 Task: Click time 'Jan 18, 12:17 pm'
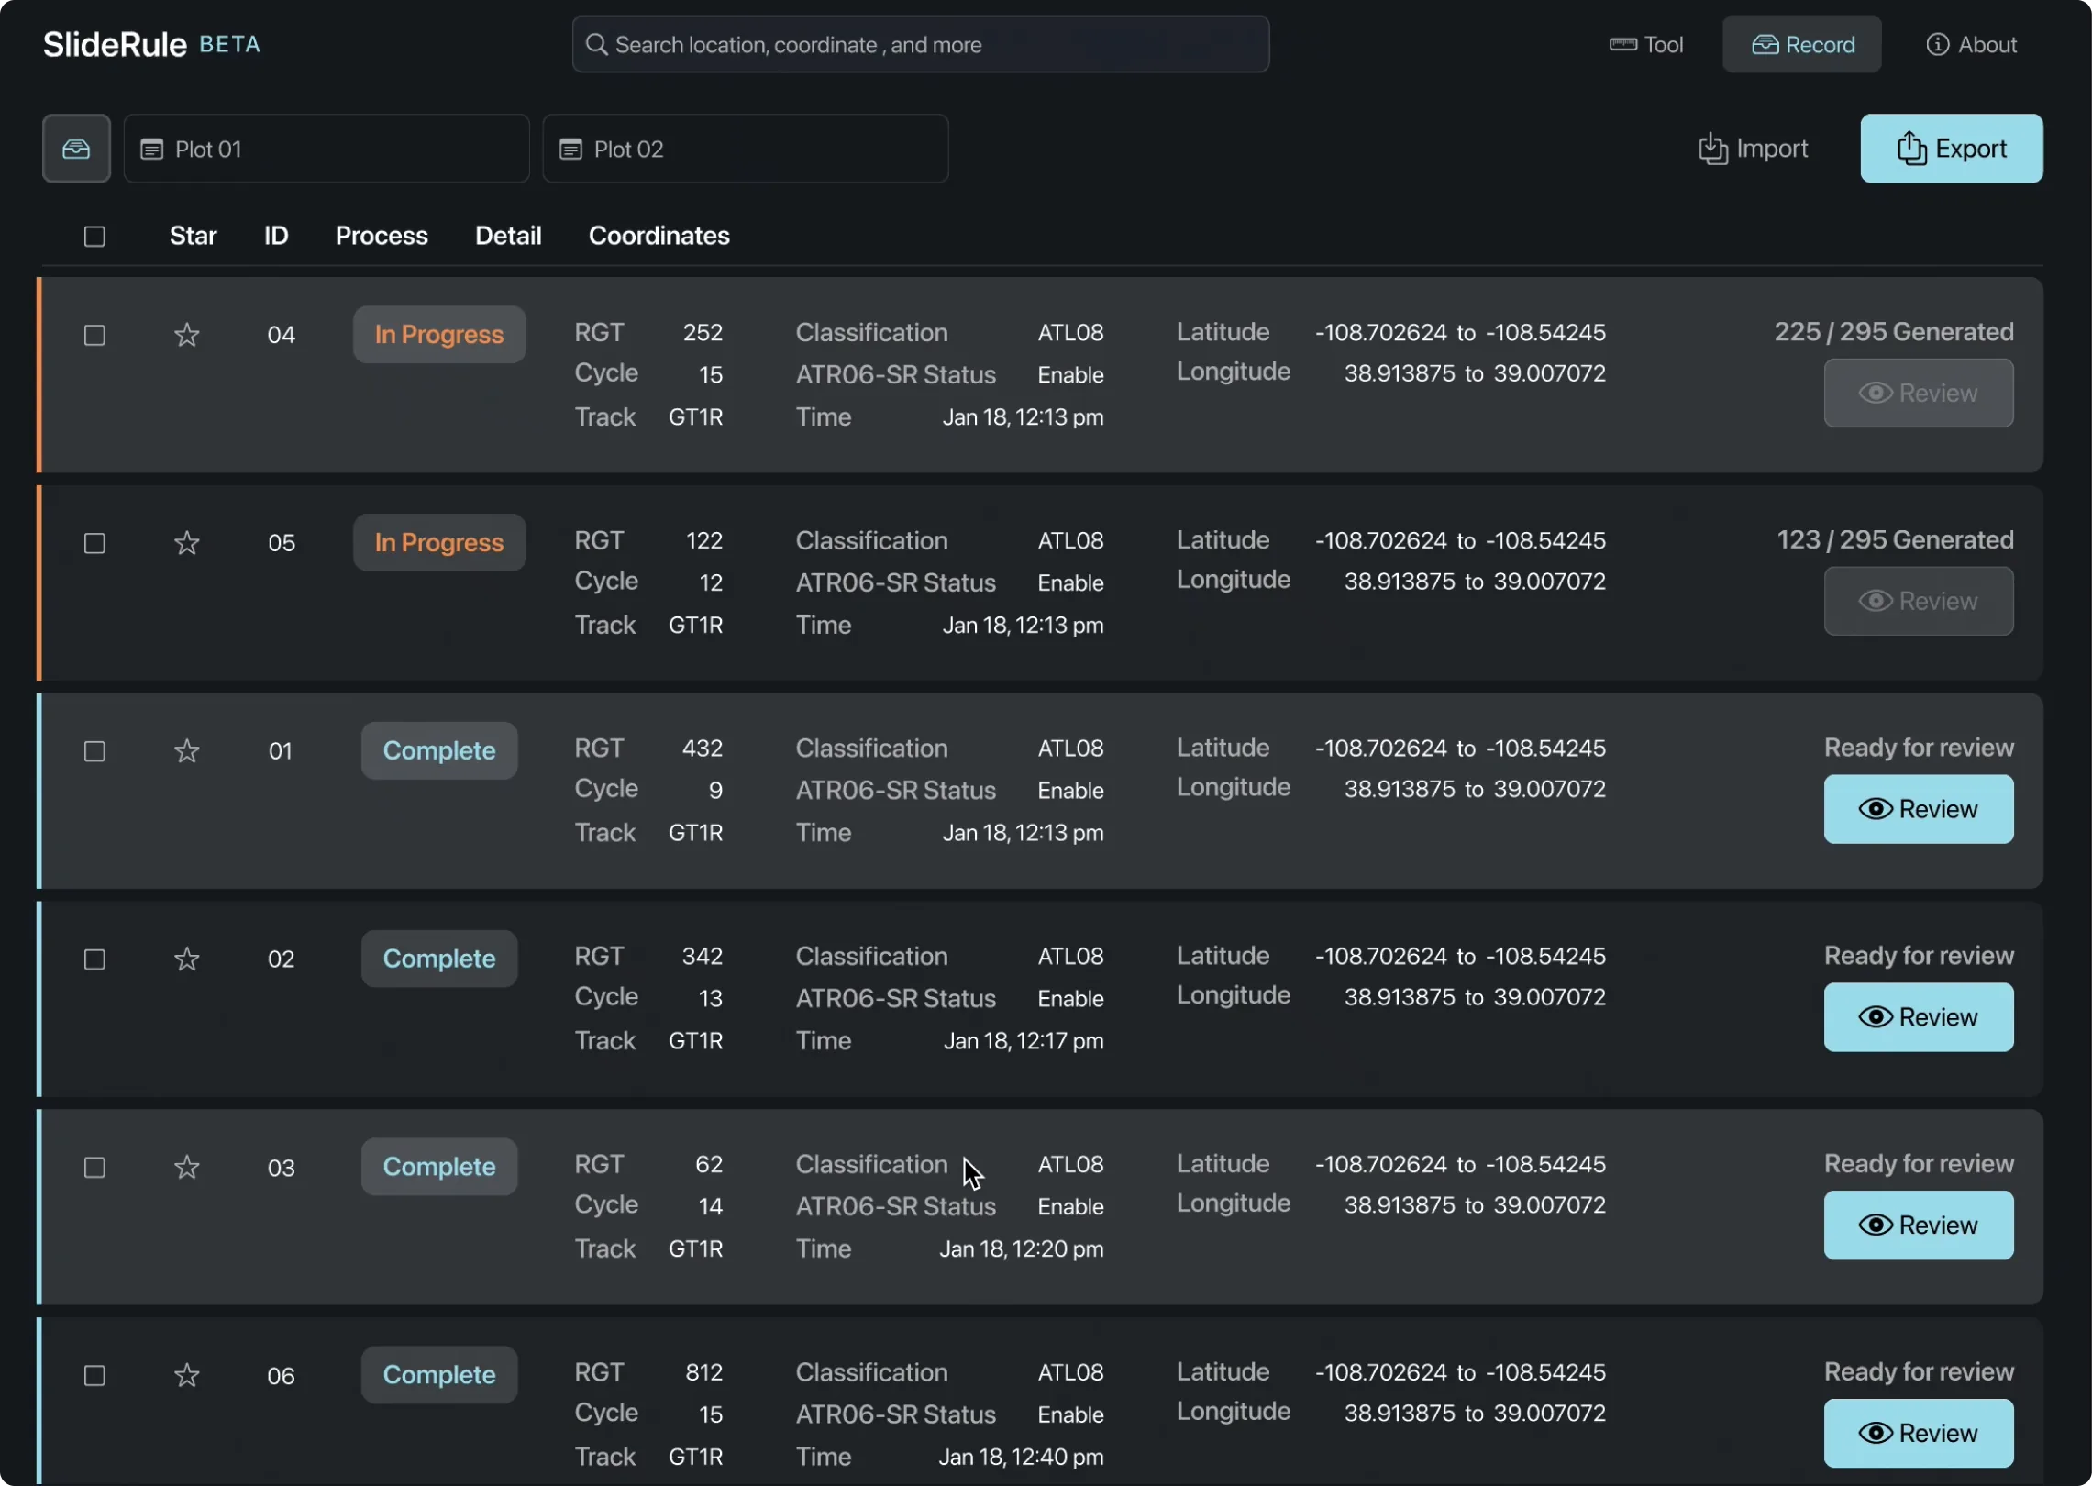pos(1024,1042)
